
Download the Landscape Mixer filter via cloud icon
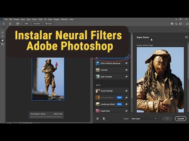tap(126, 104)
